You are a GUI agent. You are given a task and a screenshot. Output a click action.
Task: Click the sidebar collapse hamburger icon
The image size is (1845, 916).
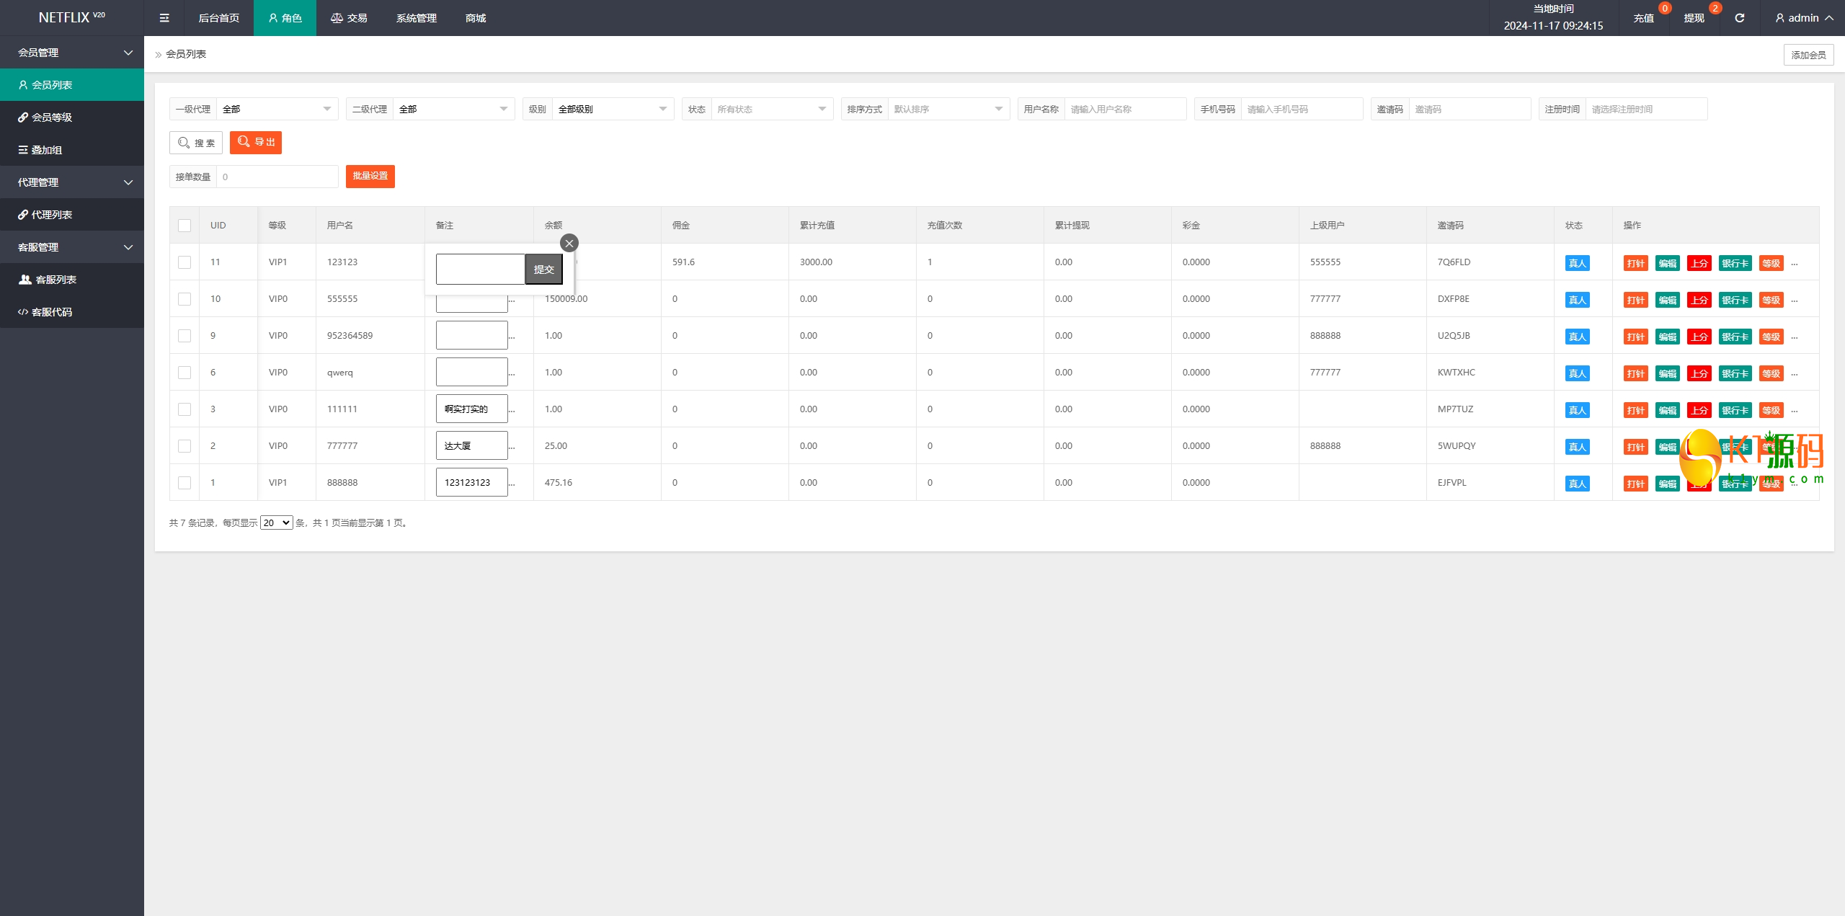[164, 18]
